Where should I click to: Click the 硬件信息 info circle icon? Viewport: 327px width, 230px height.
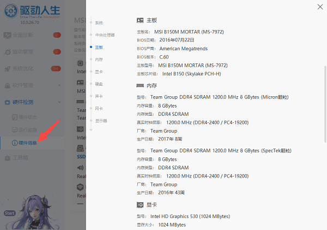point(14,143)
